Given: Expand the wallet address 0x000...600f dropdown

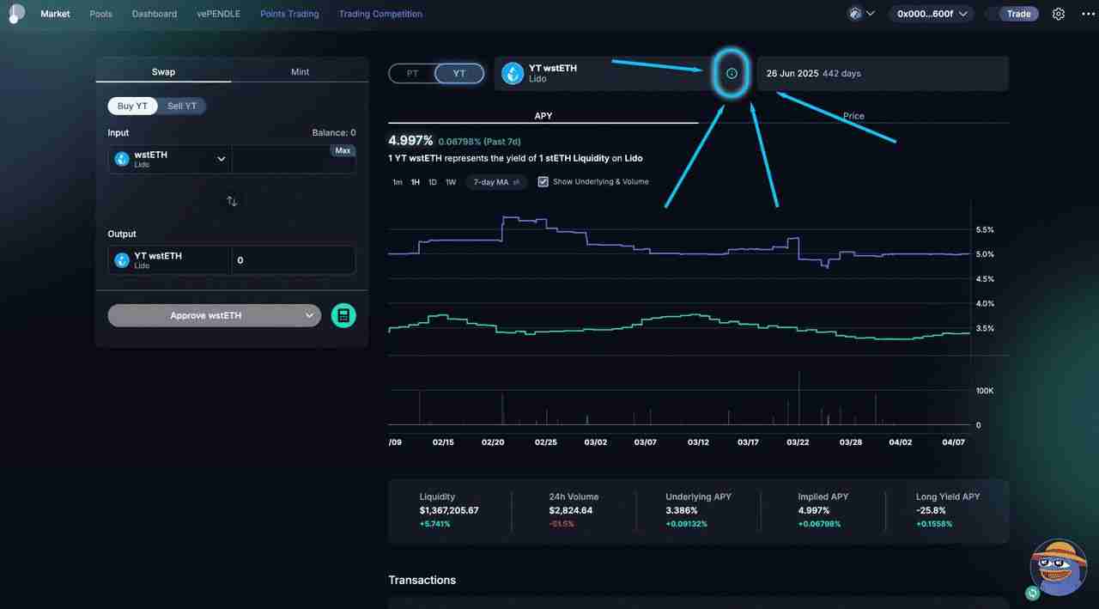Looking at the screenshot, I should point(931,13).
